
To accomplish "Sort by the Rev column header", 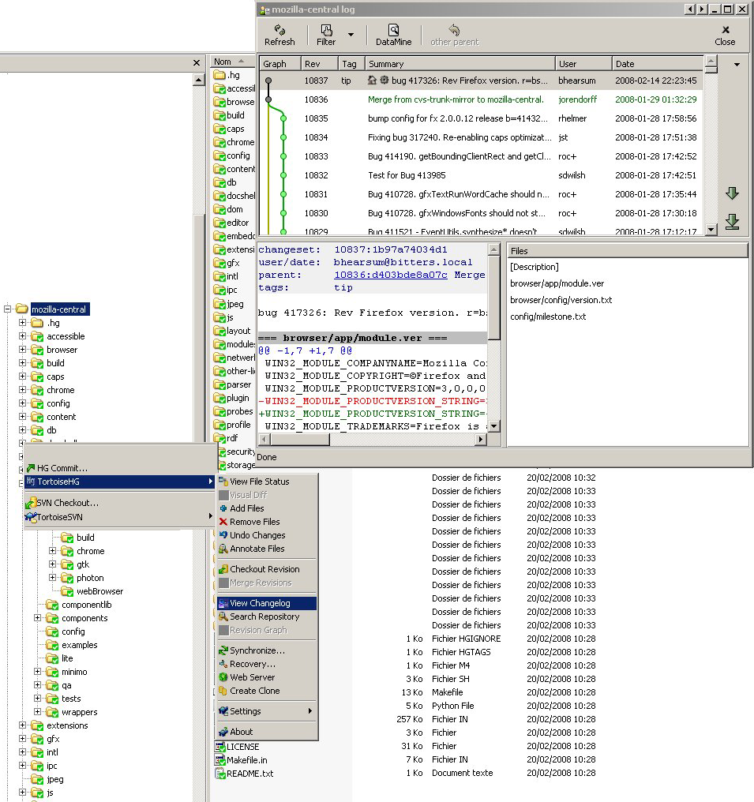I will [x=319, y=64].
